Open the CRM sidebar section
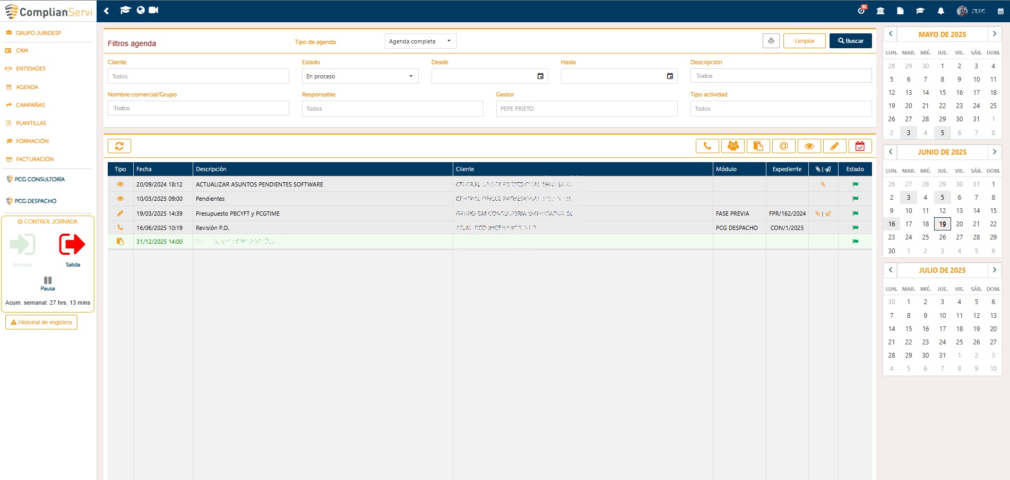The width and height of the screenshot is (1010, 480). (x=22, y=51)
